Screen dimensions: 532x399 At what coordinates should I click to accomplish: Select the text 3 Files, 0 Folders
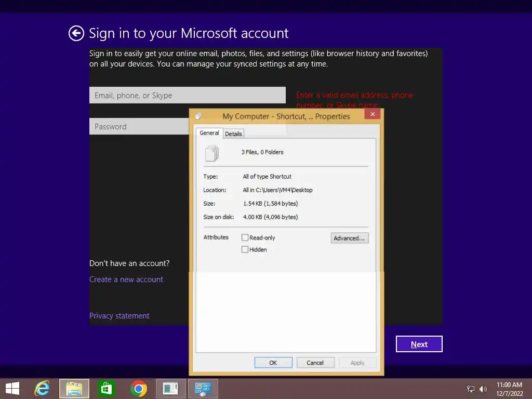(x=262, y=152)
